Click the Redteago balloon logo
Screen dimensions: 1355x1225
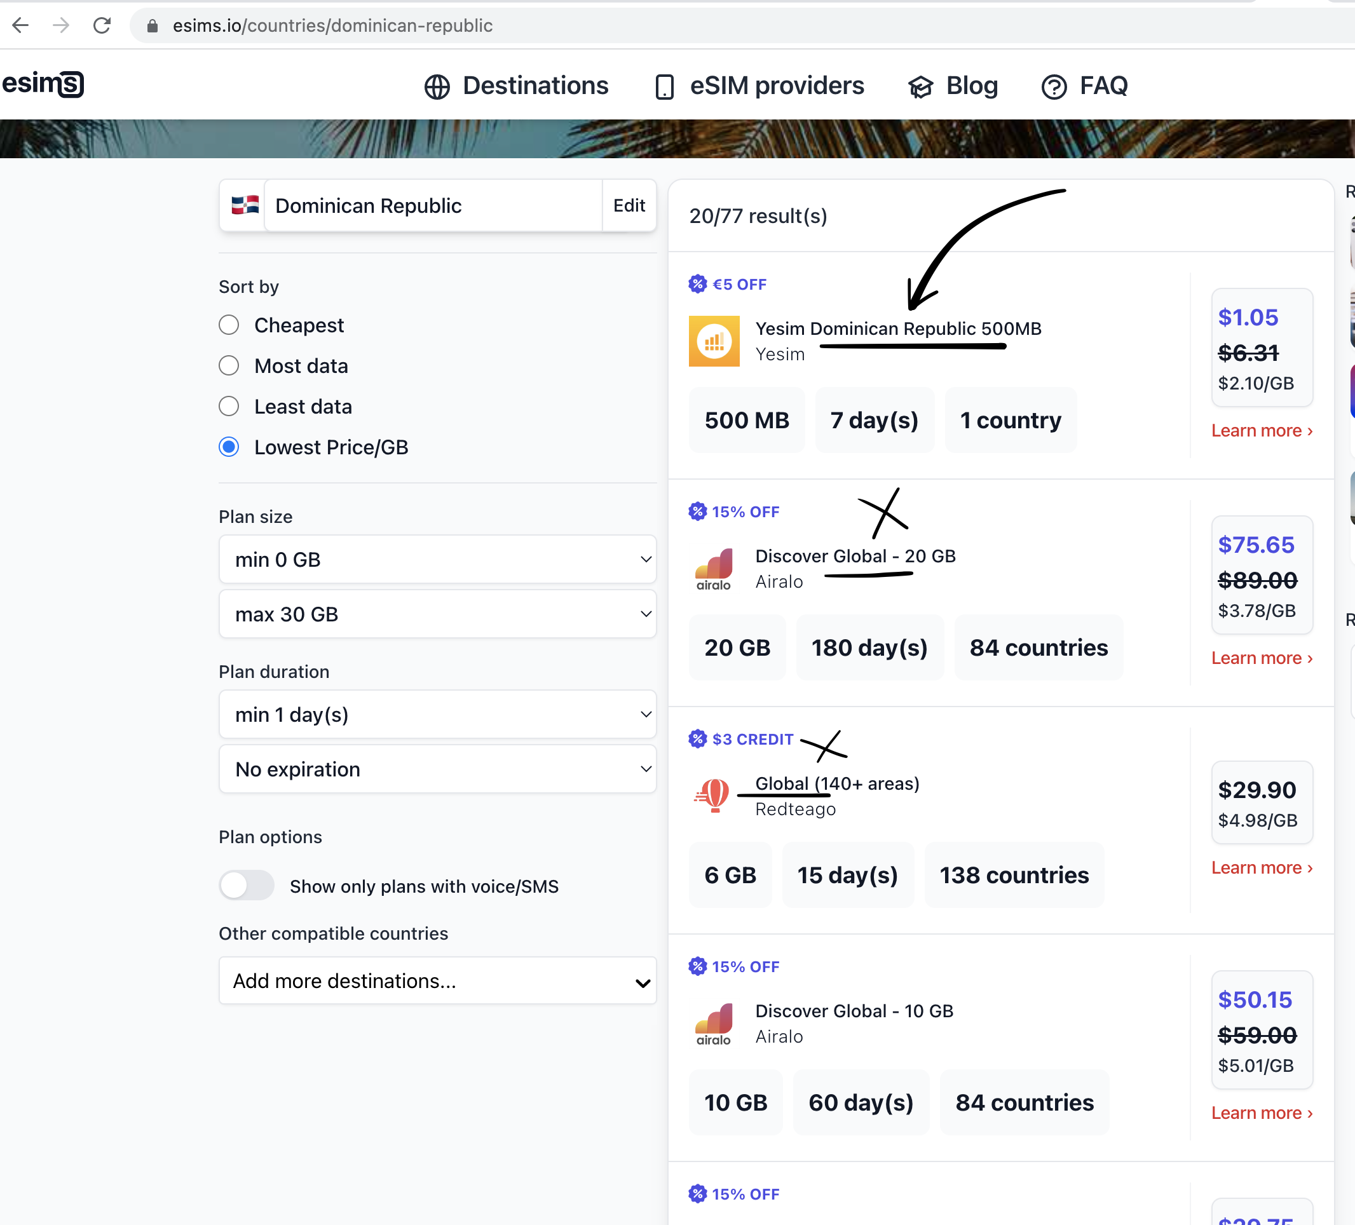point(712,795)
